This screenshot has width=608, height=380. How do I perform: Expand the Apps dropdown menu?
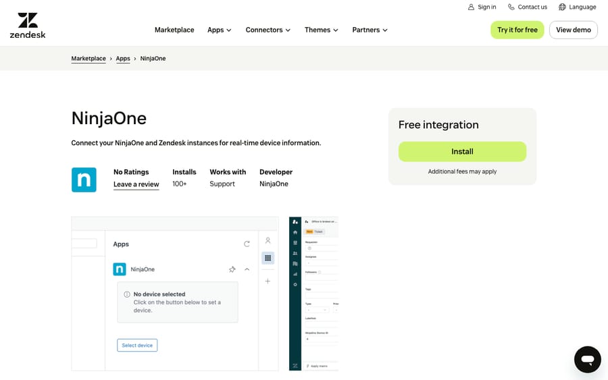point(220,30)
